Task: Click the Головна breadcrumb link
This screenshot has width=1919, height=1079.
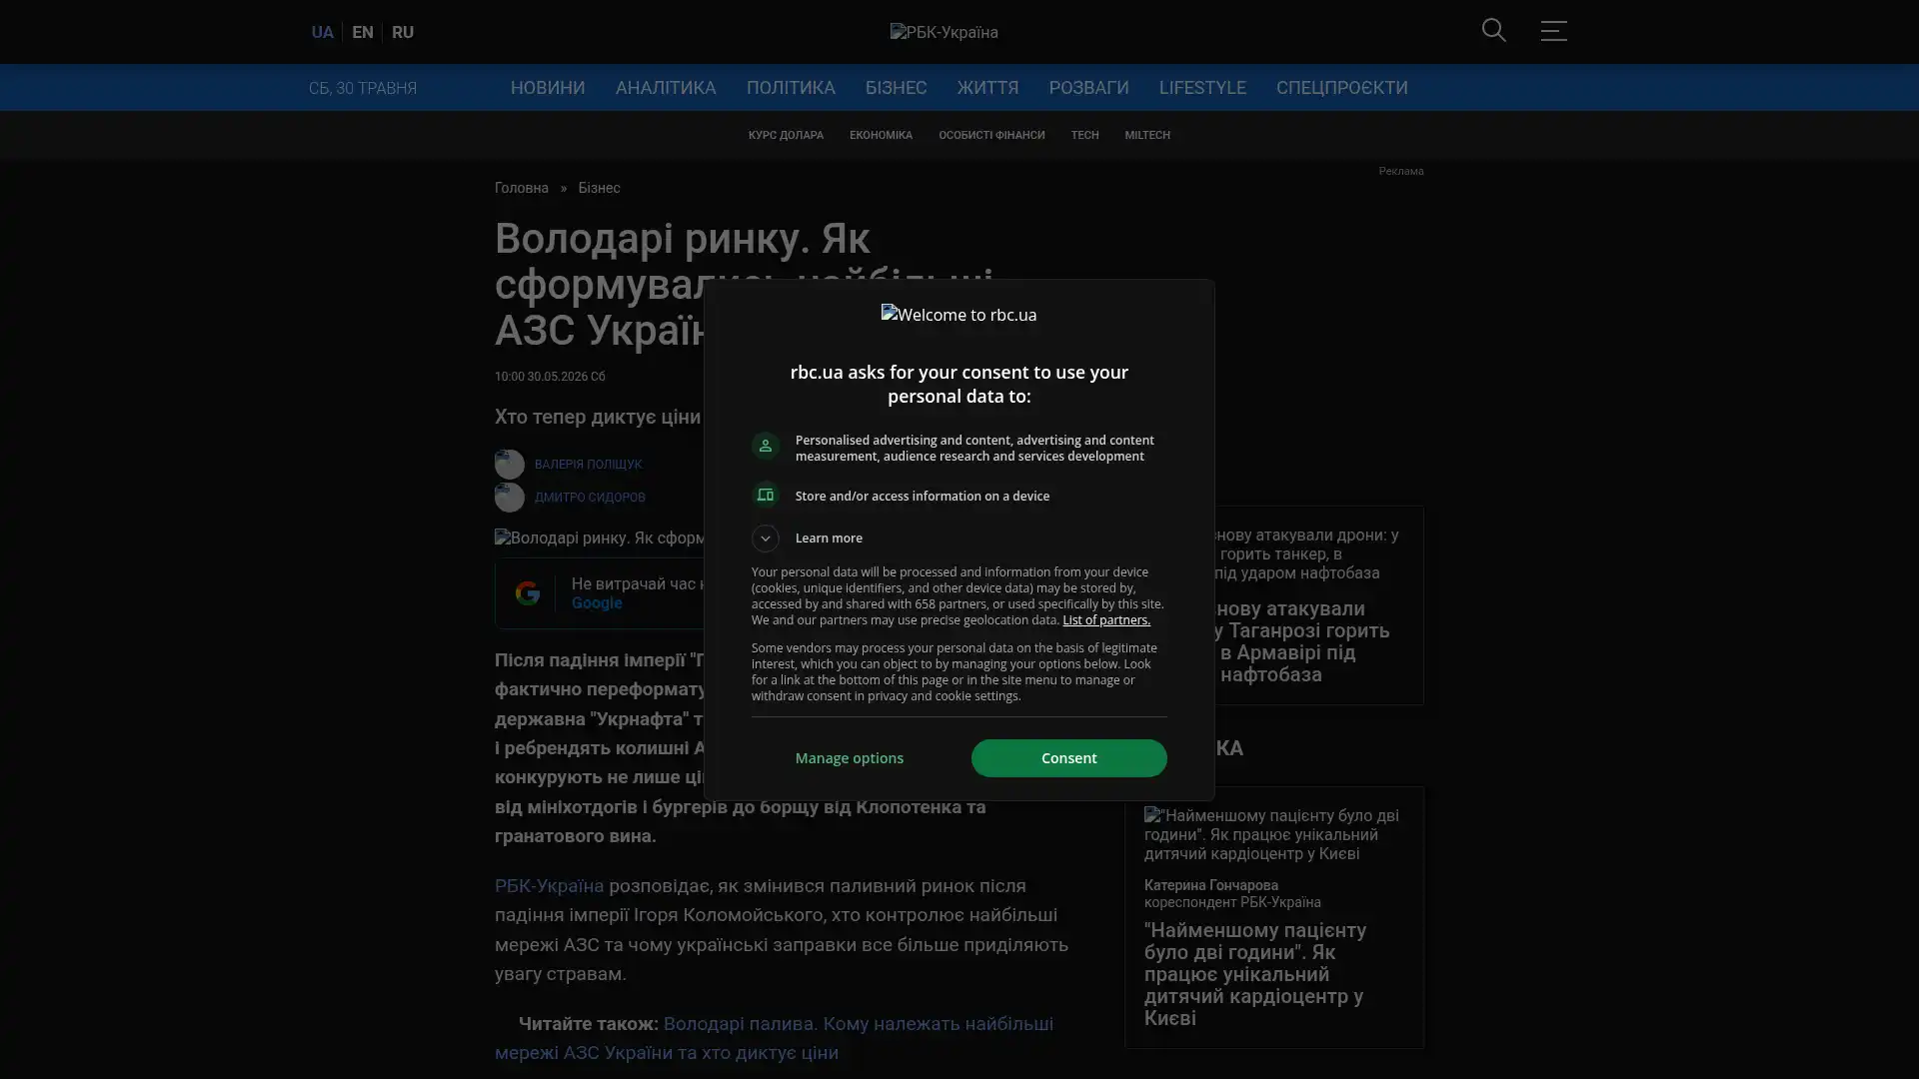Action: 522,188
